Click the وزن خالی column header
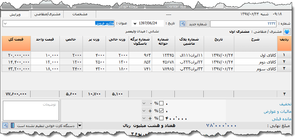Screen dimensions: 295x139 pyautogui.click(x=117, y=43)
